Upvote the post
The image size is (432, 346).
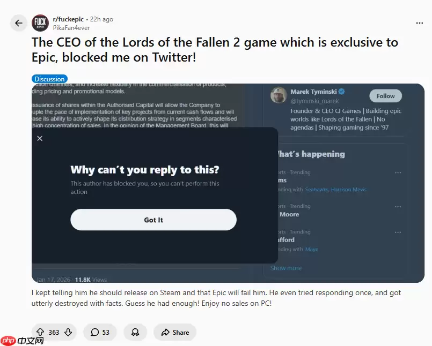[x=40, y=332]
